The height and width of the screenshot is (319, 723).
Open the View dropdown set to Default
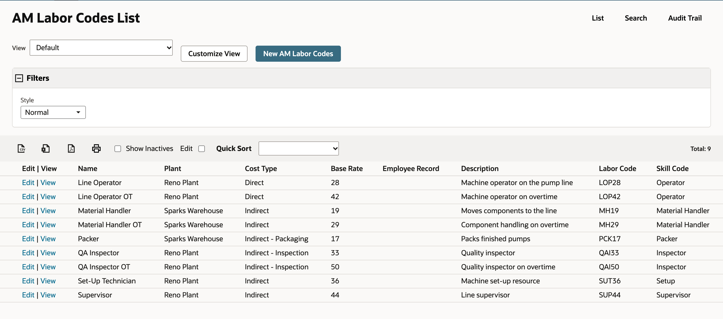point(101,48)
